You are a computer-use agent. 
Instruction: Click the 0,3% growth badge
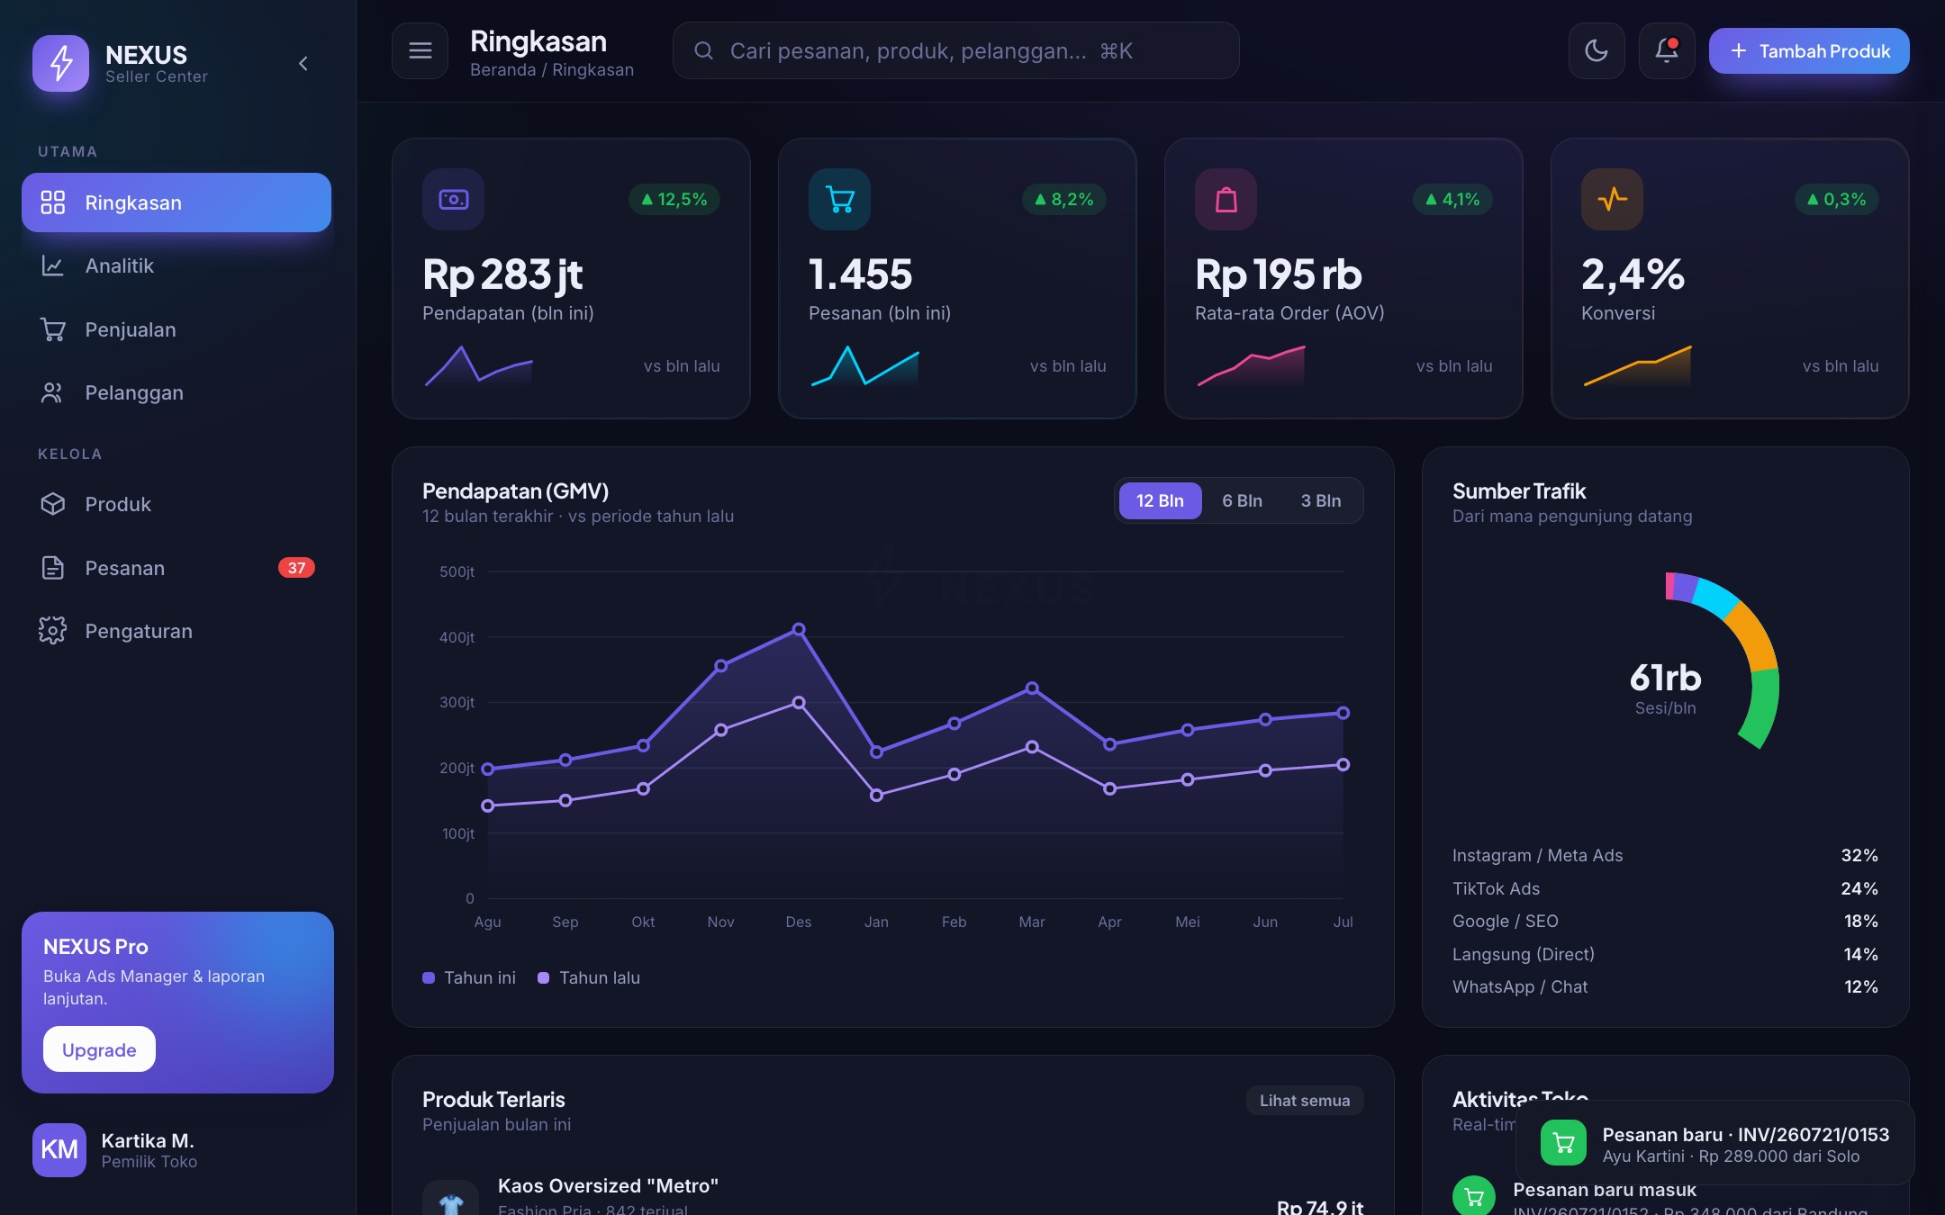[x=1837, y=199]
